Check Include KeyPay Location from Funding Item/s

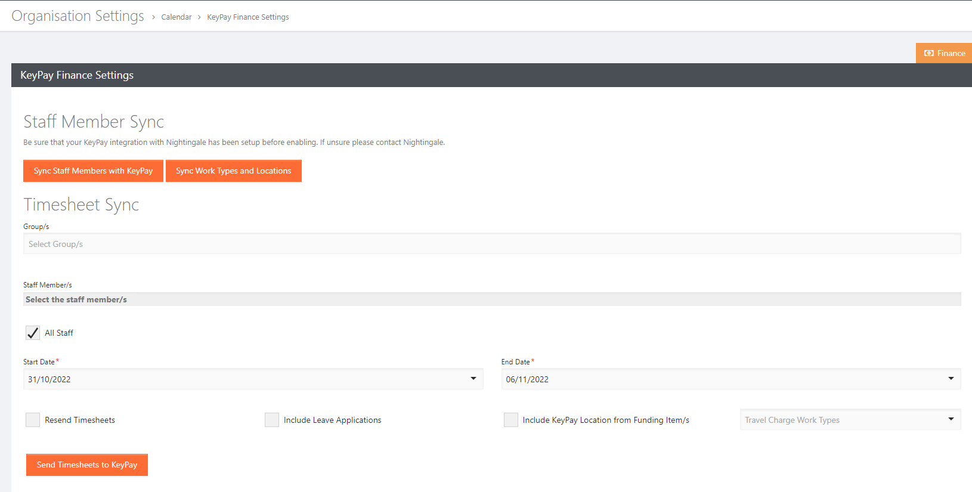pyautogui.click(x=511, y=420)
